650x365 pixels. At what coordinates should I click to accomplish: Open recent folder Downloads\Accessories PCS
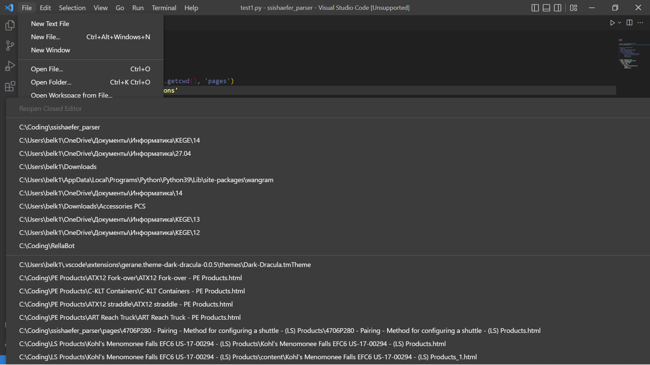pos(328,206)
